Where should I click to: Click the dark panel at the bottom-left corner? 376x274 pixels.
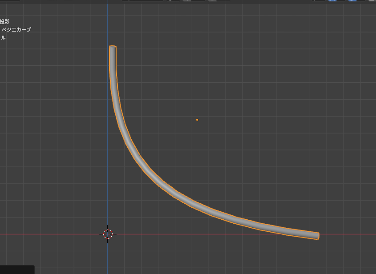pos(17,270)
